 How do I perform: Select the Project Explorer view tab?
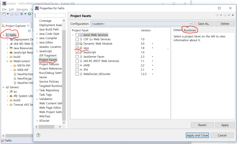pos(16,26)
